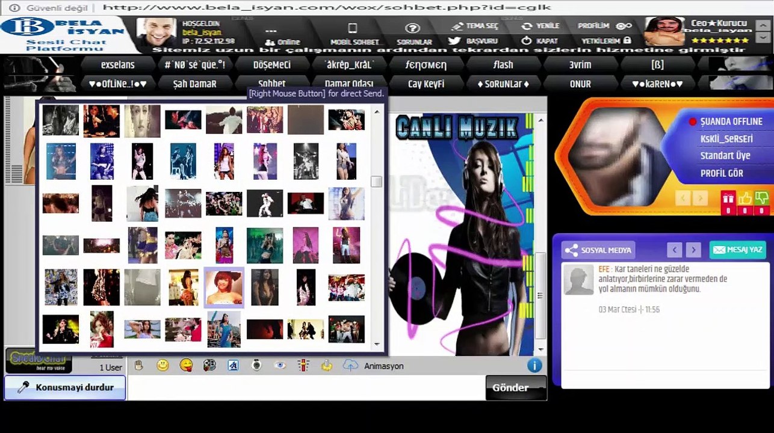Click the raise-hand icon in chat toolbar
The image size is (774, 433).
(x=139, y=365)
